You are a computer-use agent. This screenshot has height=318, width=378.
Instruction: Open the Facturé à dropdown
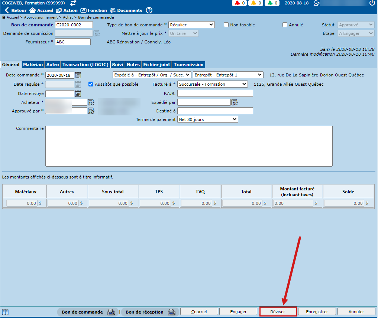[212, 84]
